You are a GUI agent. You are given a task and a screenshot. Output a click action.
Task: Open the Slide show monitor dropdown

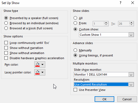coord(131,74)
